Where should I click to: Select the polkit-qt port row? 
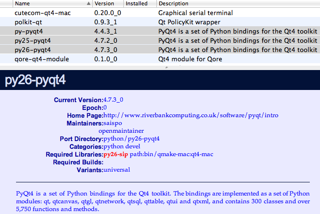pos(160,22)
